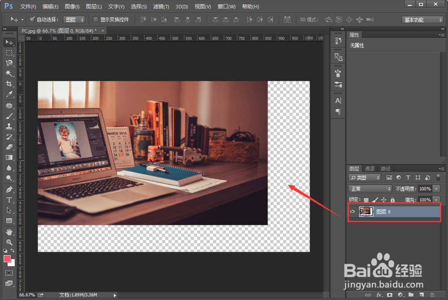
Task: Edit the opacity 100% field
Action: [425, 189]
